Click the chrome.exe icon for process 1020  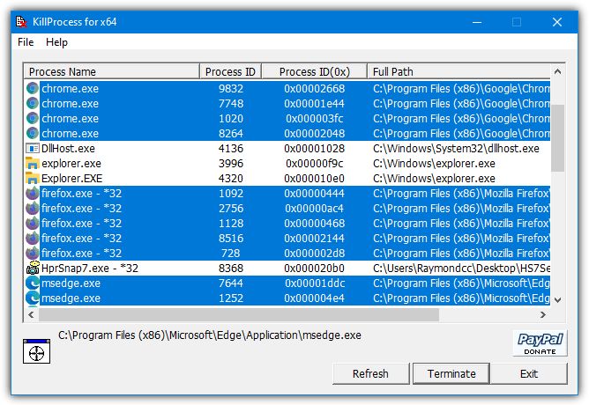click(33, 119)
